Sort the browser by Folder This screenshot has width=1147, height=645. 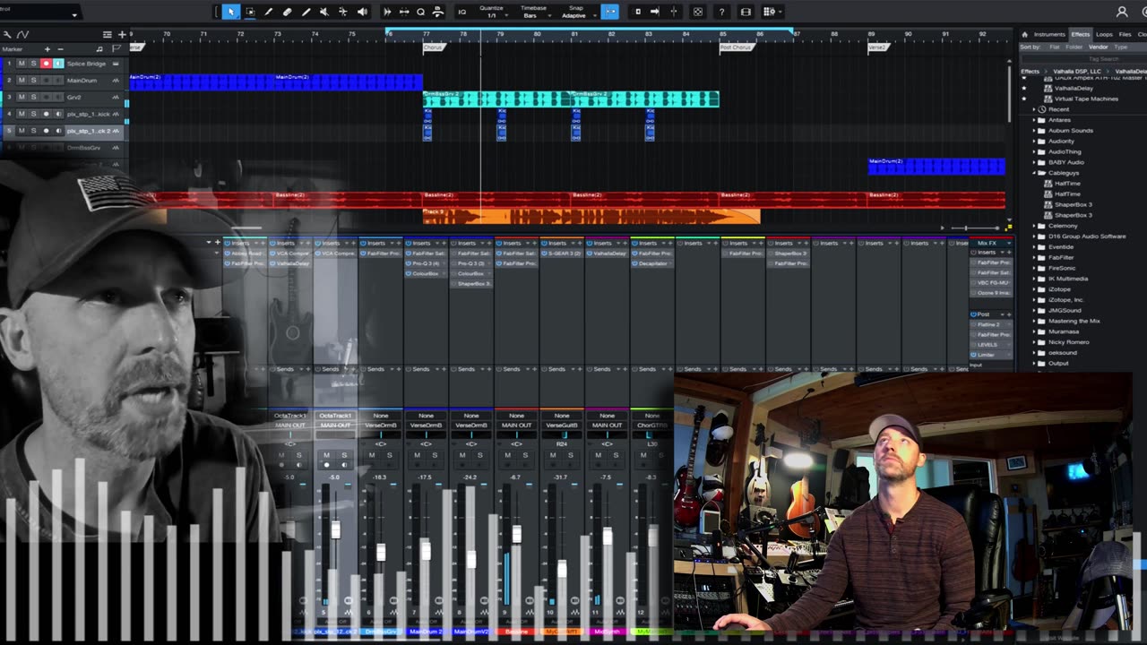point(1074,47)
